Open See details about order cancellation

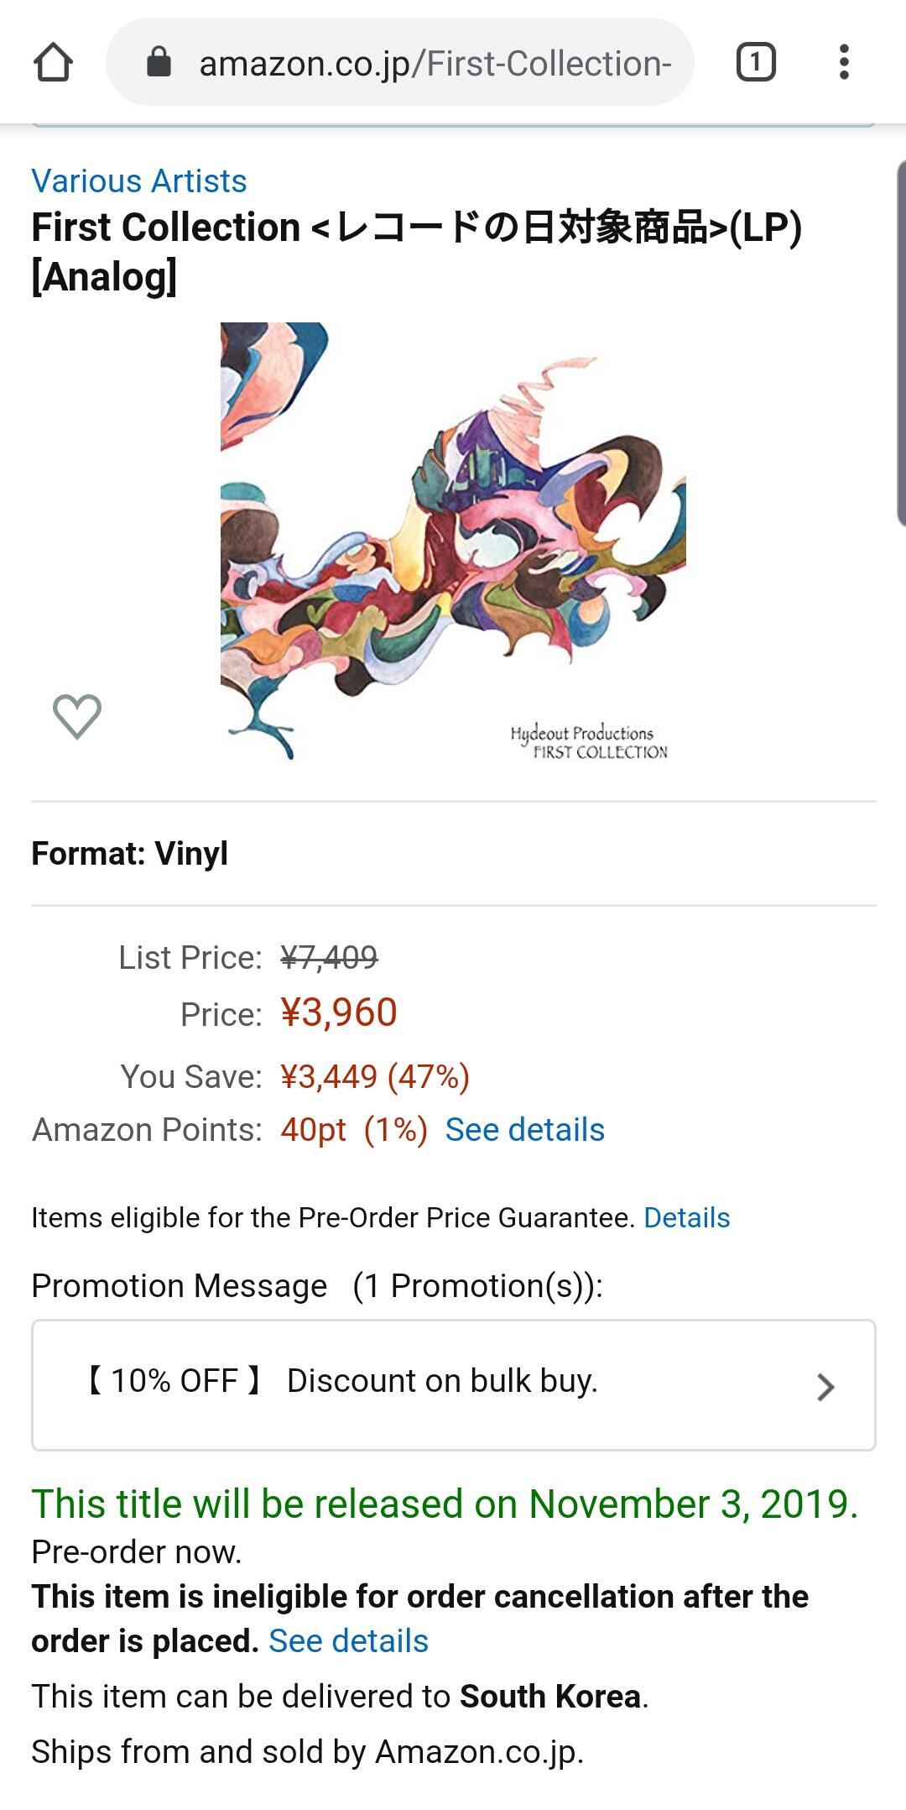(x=348, y=1641)
